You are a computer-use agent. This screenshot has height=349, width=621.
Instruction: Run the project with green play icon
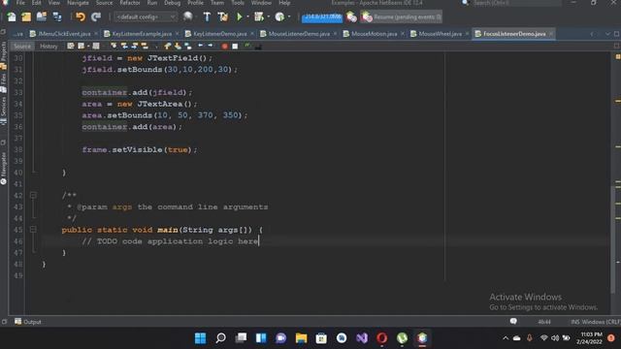coord(240,16)
